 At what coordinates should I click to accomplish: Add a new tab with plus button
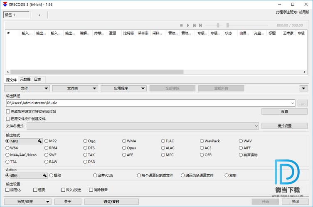(x=39, y=15)
